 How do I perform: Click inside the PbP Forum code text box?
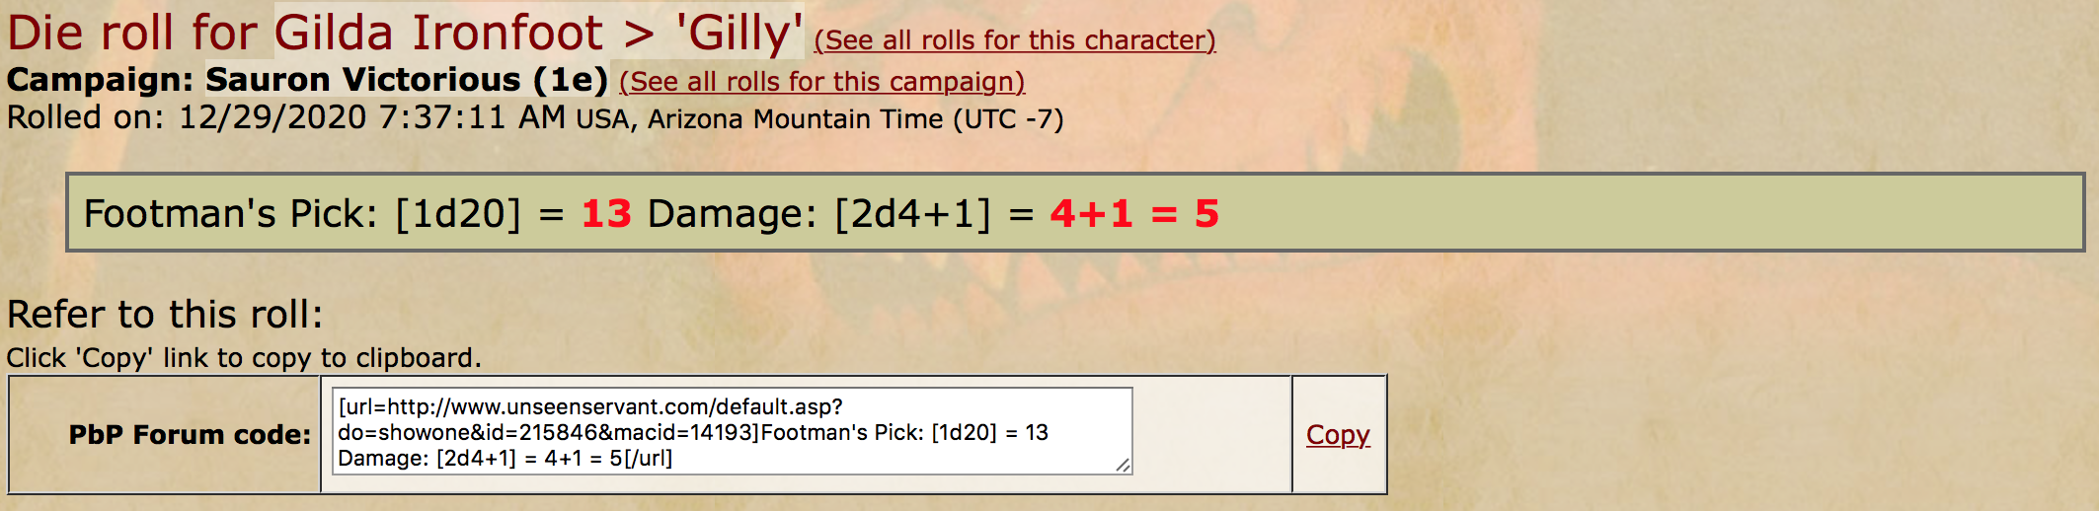tap(732, 431)
